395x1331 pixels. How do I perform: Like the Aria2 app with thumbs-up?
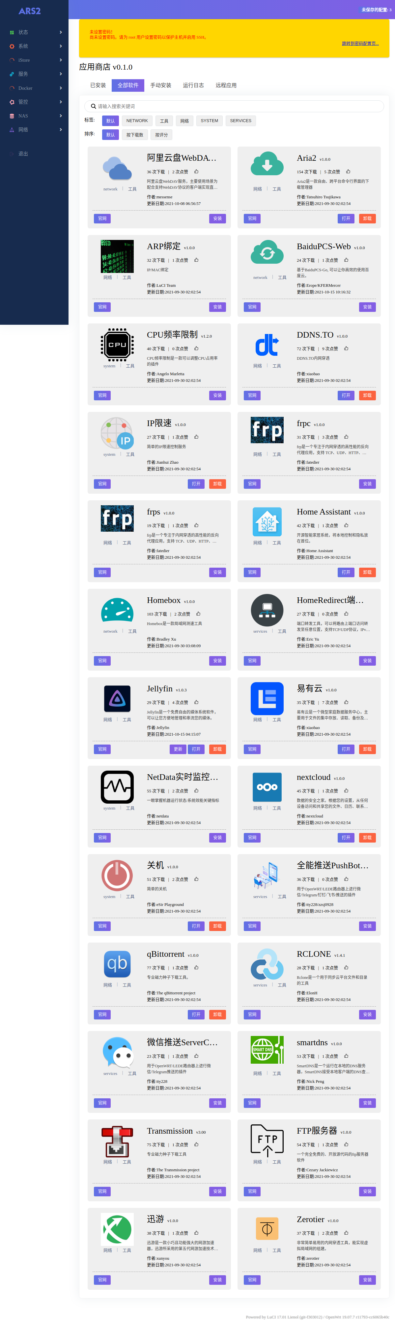[348, 172]
